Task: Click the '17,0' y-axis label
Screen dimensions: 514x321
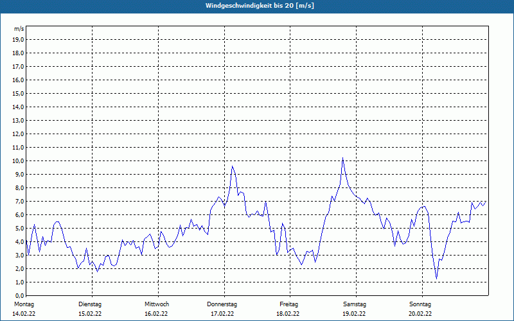Action: tap(18, 67)
